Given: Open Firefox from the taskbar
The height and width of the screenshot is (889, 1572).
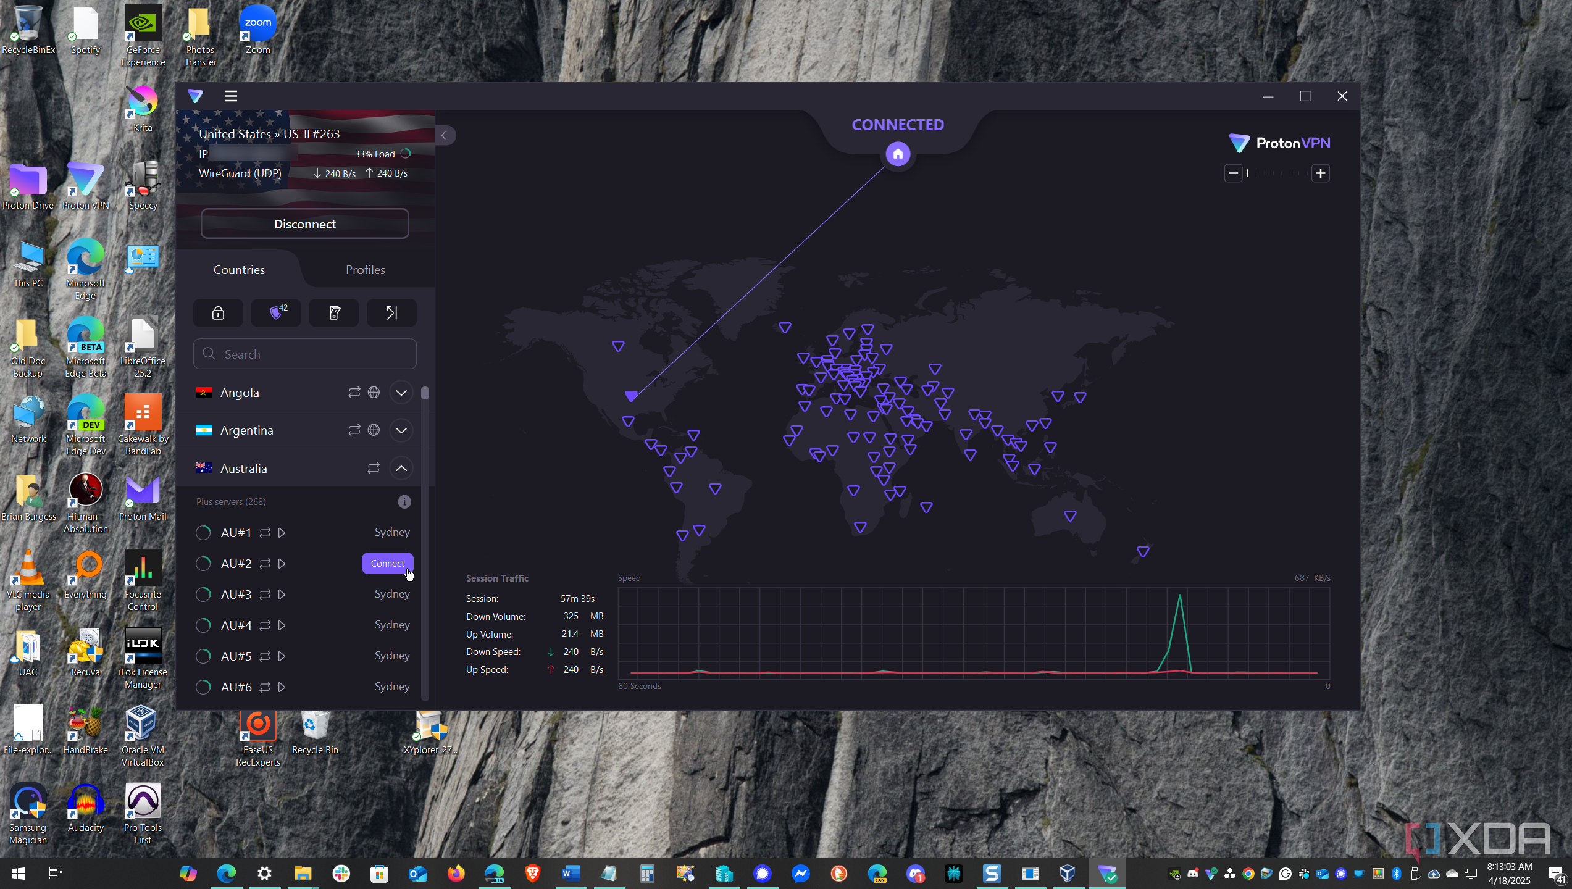Looking at the screenshot, I should coord(456,874).
